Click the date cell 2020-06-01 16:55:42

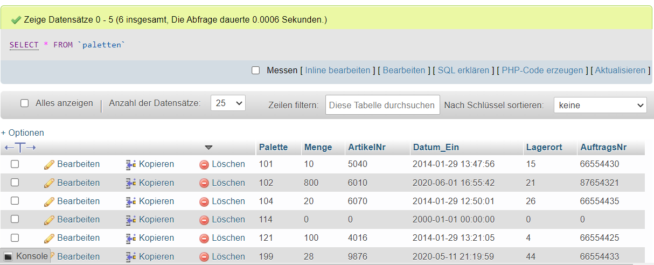point(454,183)
